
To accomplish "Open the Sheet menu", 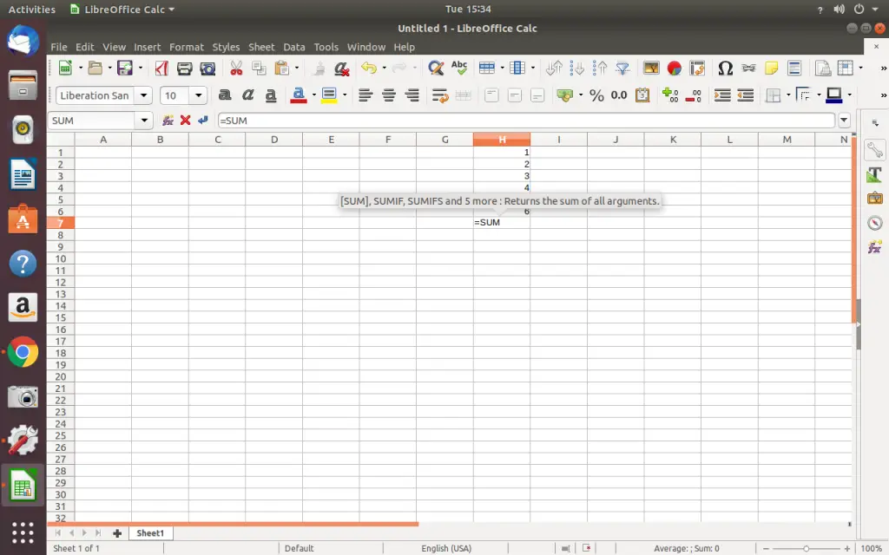I will pyautogui.click(x=260, y=47).
